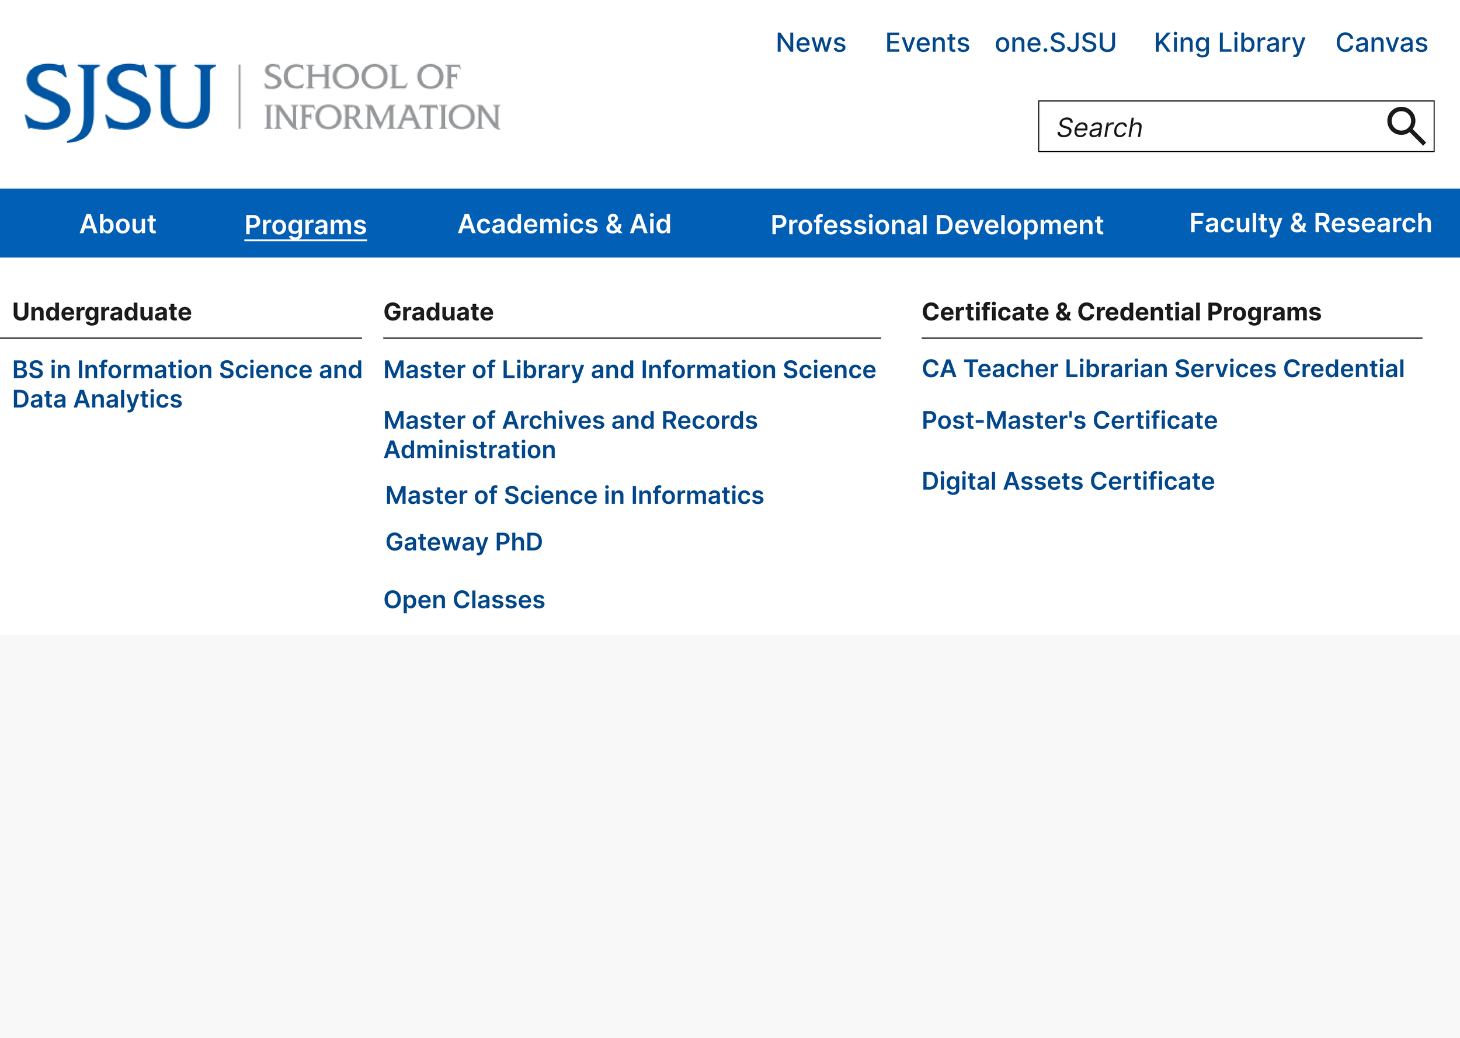
Task: Click the Undergraduate column heading
Action: coord(102,312)
